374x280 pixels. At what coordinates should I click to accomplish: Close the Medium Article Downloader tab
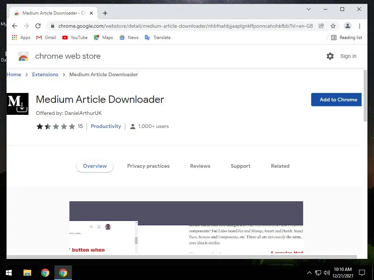coord(91,13)
